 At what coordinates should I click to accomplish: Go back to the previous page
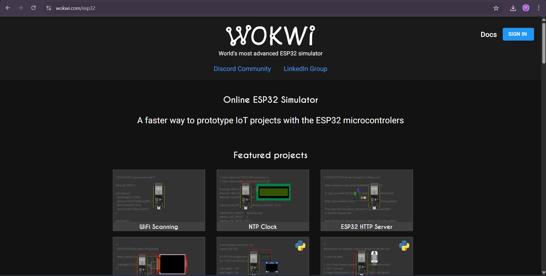8,8
